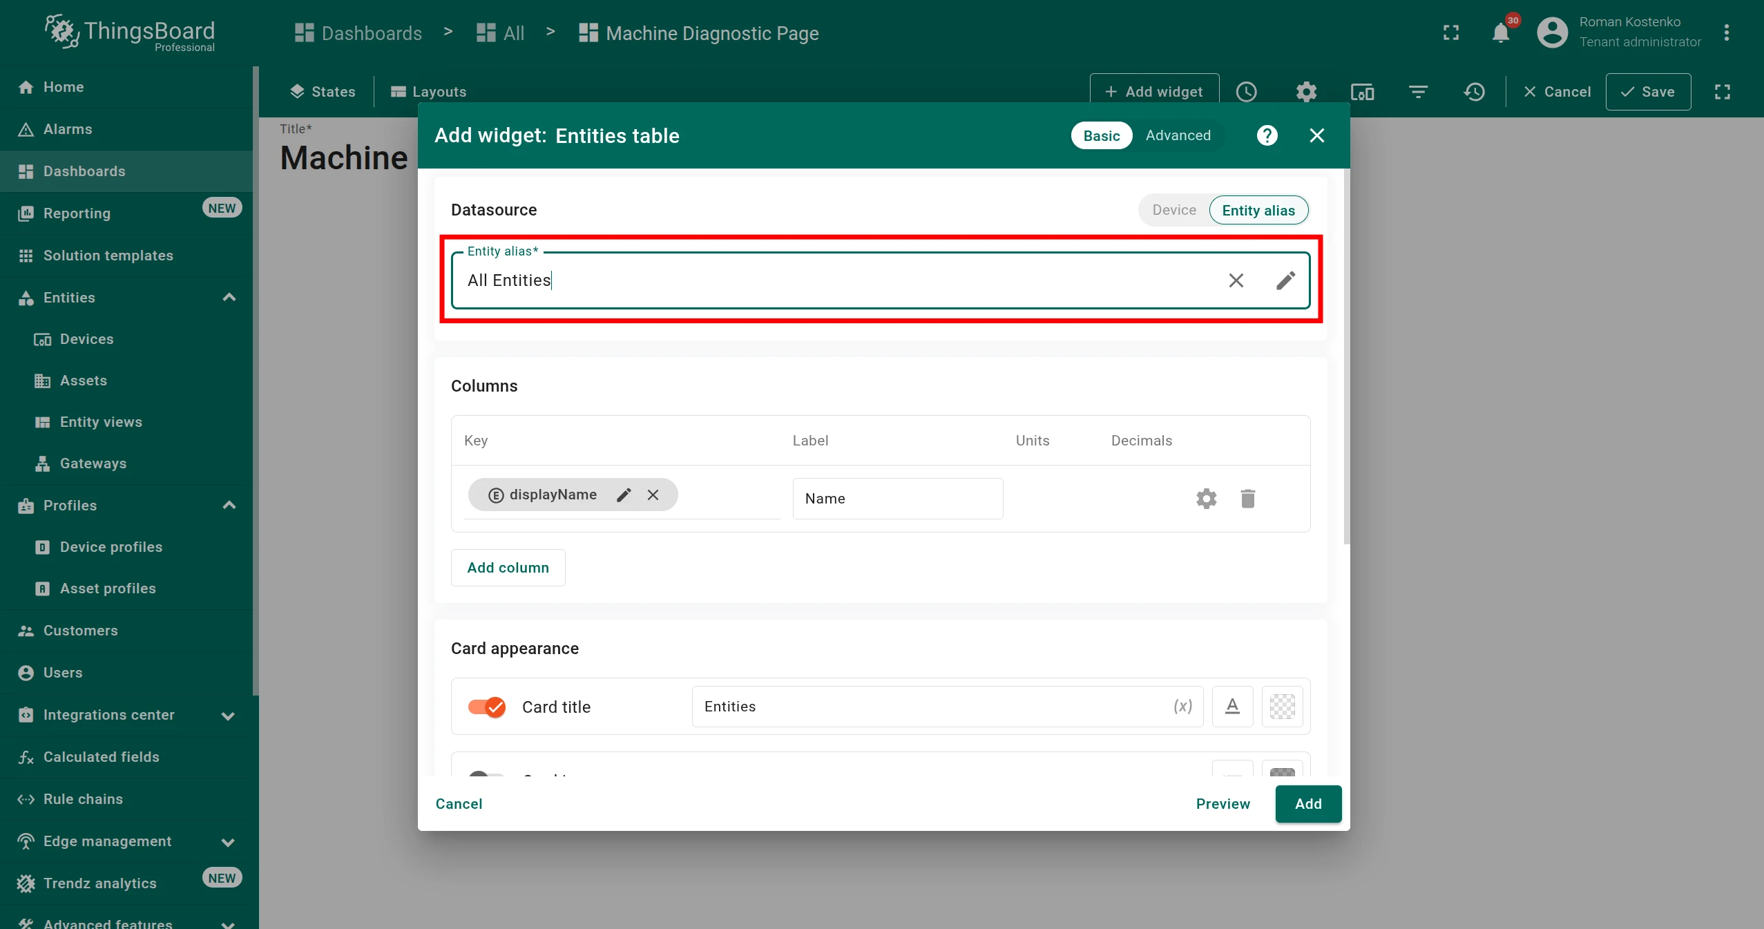This screenshot has height=929, width=1764.
Task: Open the dashboard timewindow clock icon
Action: point(1247,92)
